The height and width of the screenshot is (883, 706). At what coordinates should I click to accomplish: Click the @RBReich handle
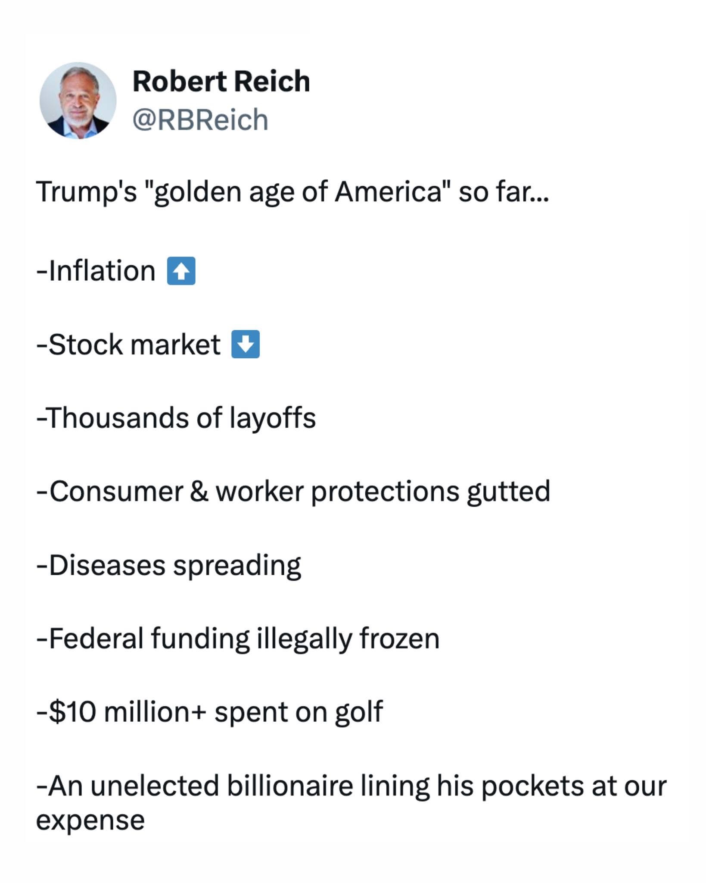coord(200,119)
